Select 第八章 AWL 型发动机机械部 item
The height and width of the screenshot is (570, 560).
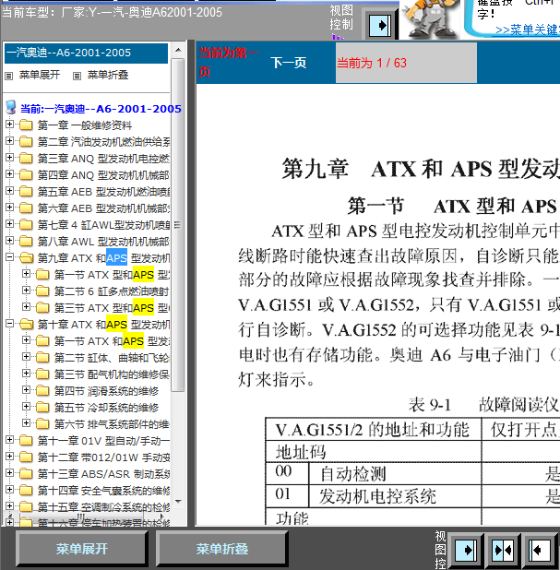tap(103, 242)
